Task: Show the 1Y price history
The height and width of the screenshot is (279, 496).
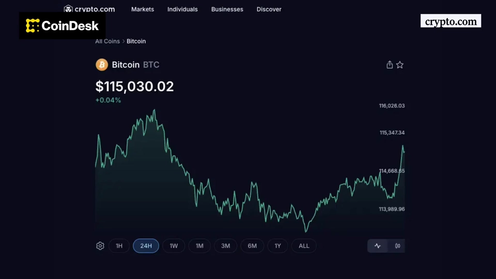Action: [x=278, y=246]
